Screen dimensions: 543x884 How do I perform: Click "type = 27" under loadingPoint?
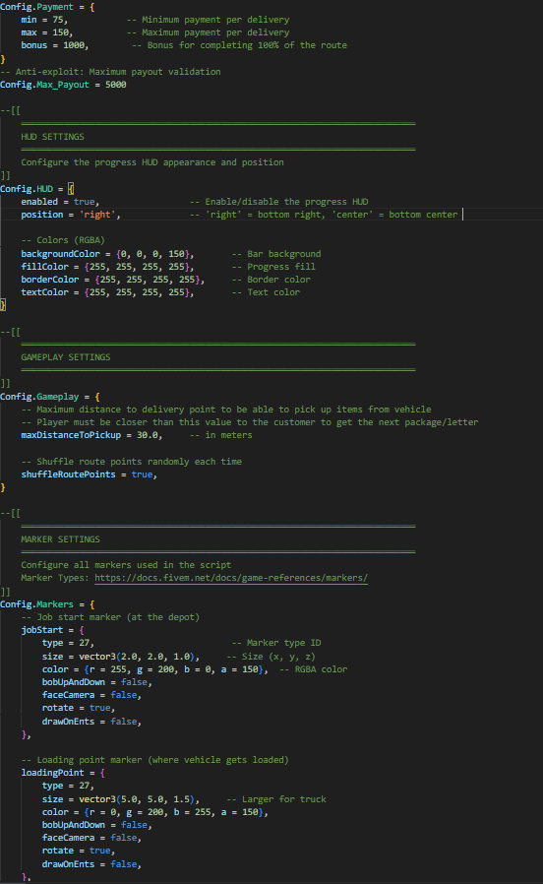click(68, 786)
